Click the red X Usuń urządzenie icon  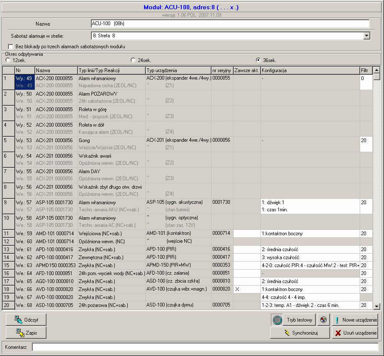338,333
